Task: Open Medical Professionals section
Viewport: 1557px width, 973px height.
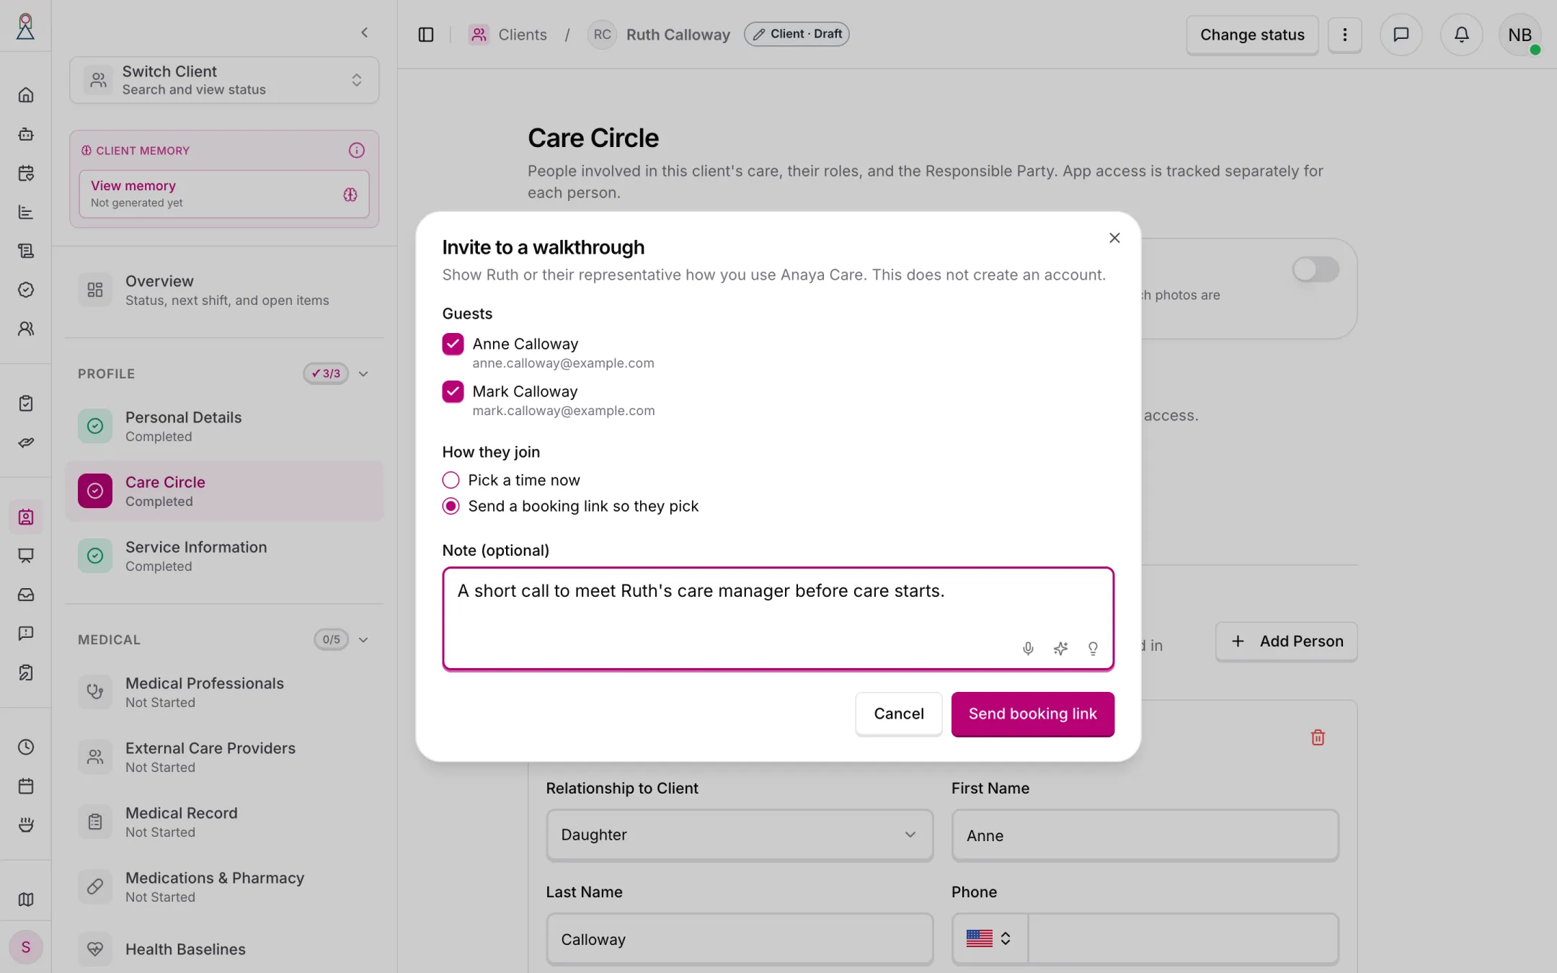Action: pyautogui.click(x=224, y=692)
